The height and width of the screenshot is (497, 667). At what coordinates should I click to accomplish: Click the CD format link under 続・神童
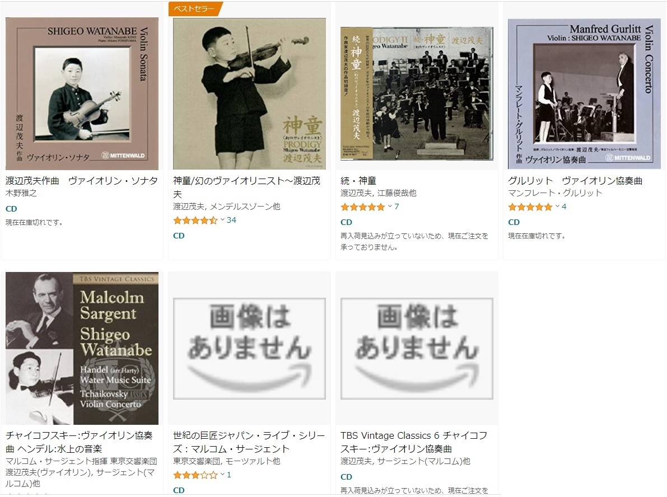[x=346, y=222]
